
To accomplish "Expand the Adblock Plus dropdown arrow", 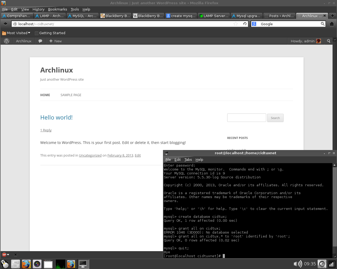I will [8, 255].
